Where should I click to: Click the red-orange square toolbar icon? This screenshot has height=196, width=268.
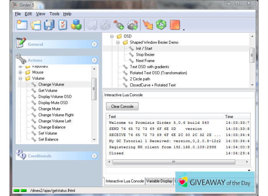[175, 25]
